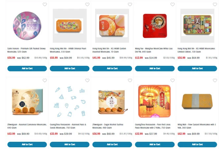Open the Saint Honore round purple tin image

coord(27,26)
